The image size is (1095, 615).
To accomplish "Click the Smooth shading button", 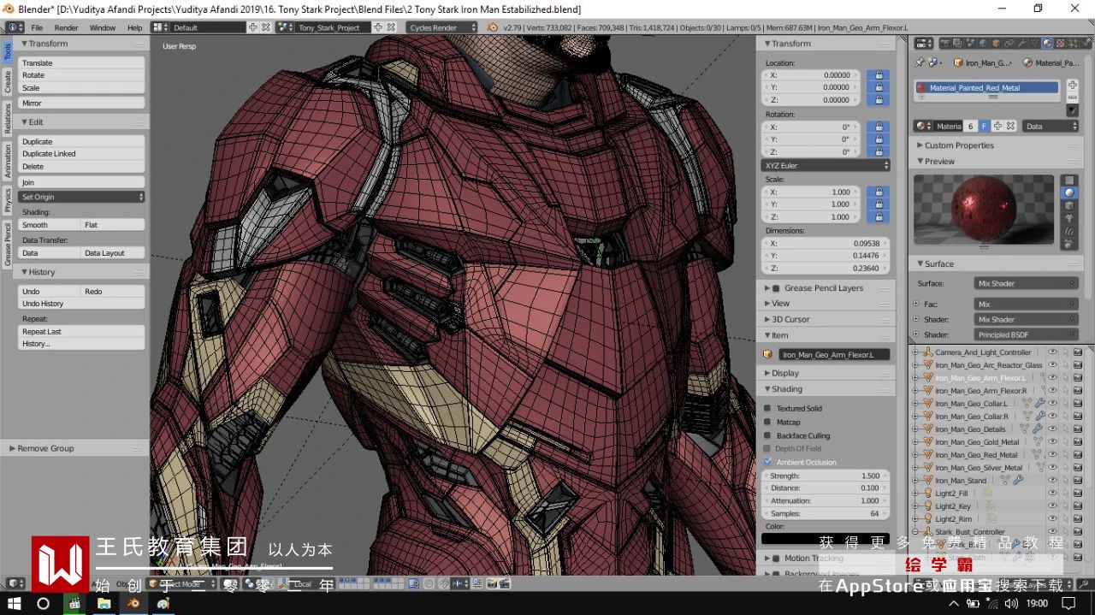I will (x=50, y=225).
